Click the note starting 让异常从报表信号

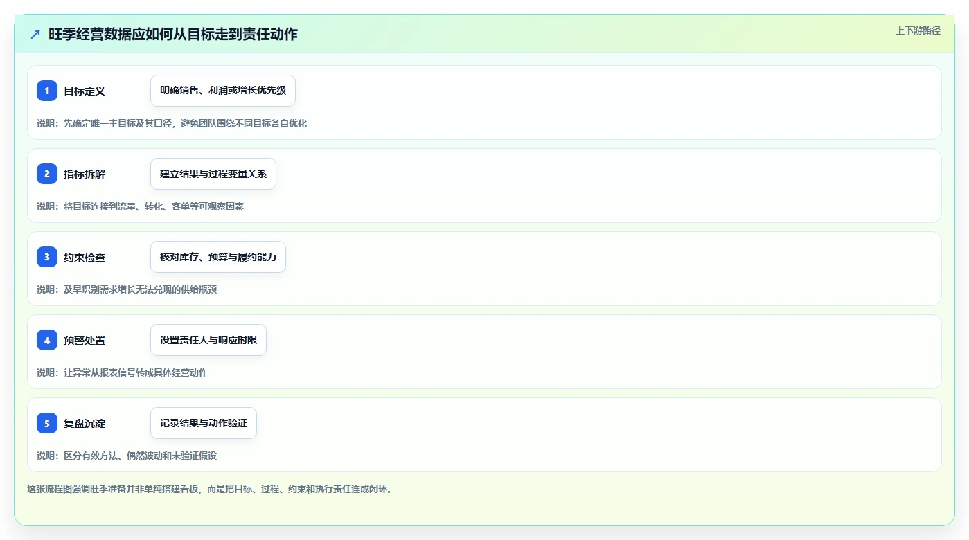(x=122, y=372)
